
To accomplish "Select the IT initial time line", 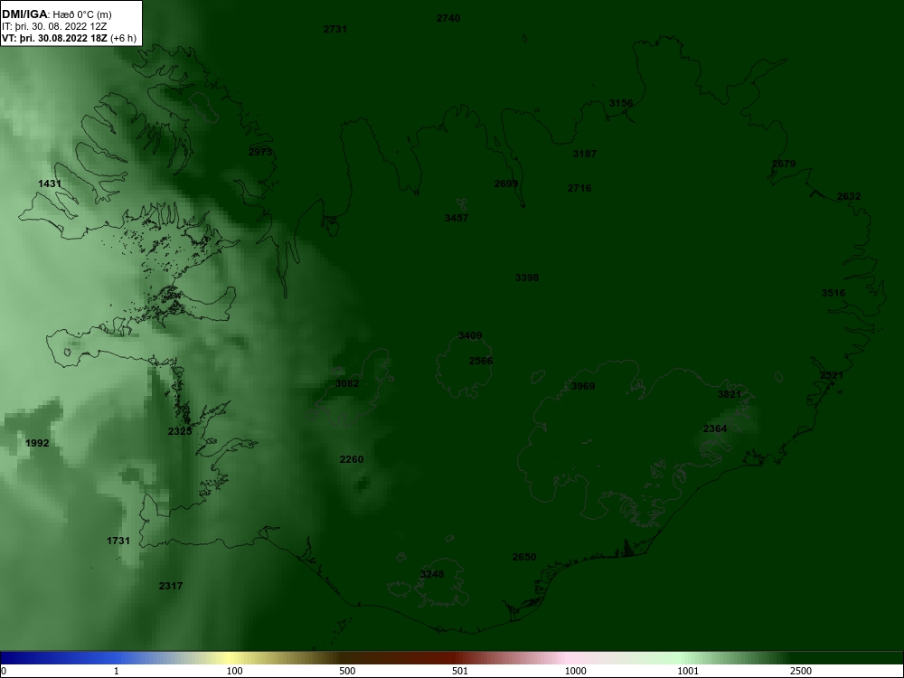I will tap(56, 26).
